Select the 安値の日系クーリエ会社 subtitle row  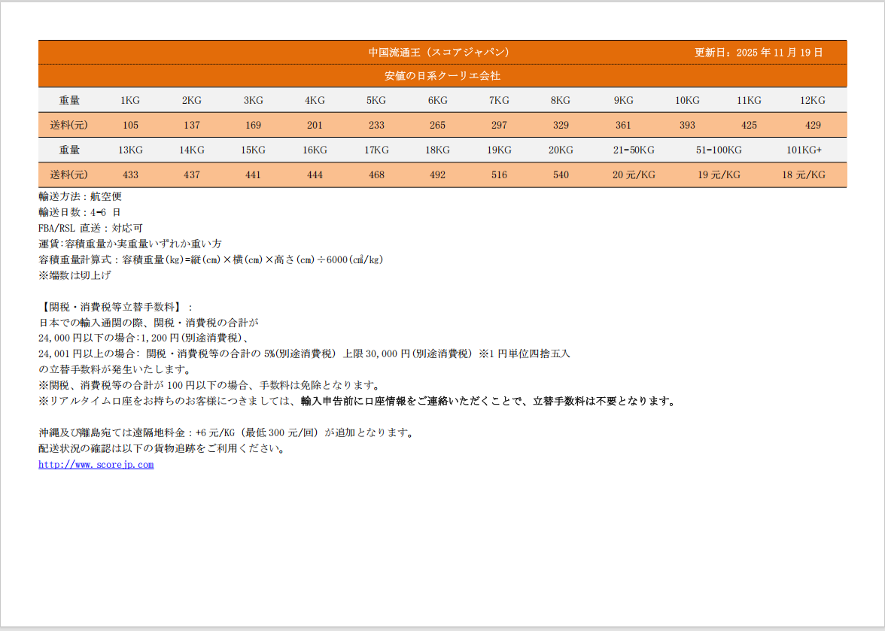point(442,76)
